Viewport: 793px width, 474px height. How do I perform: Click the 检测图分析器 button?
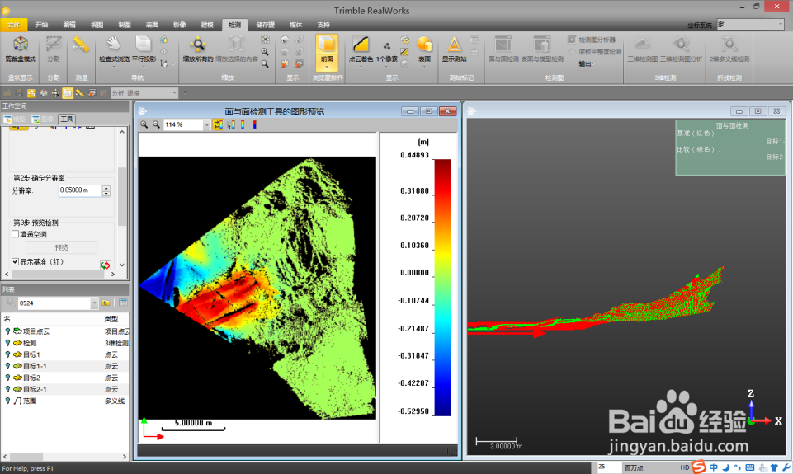pyautogui.click(x=592, y=40)
